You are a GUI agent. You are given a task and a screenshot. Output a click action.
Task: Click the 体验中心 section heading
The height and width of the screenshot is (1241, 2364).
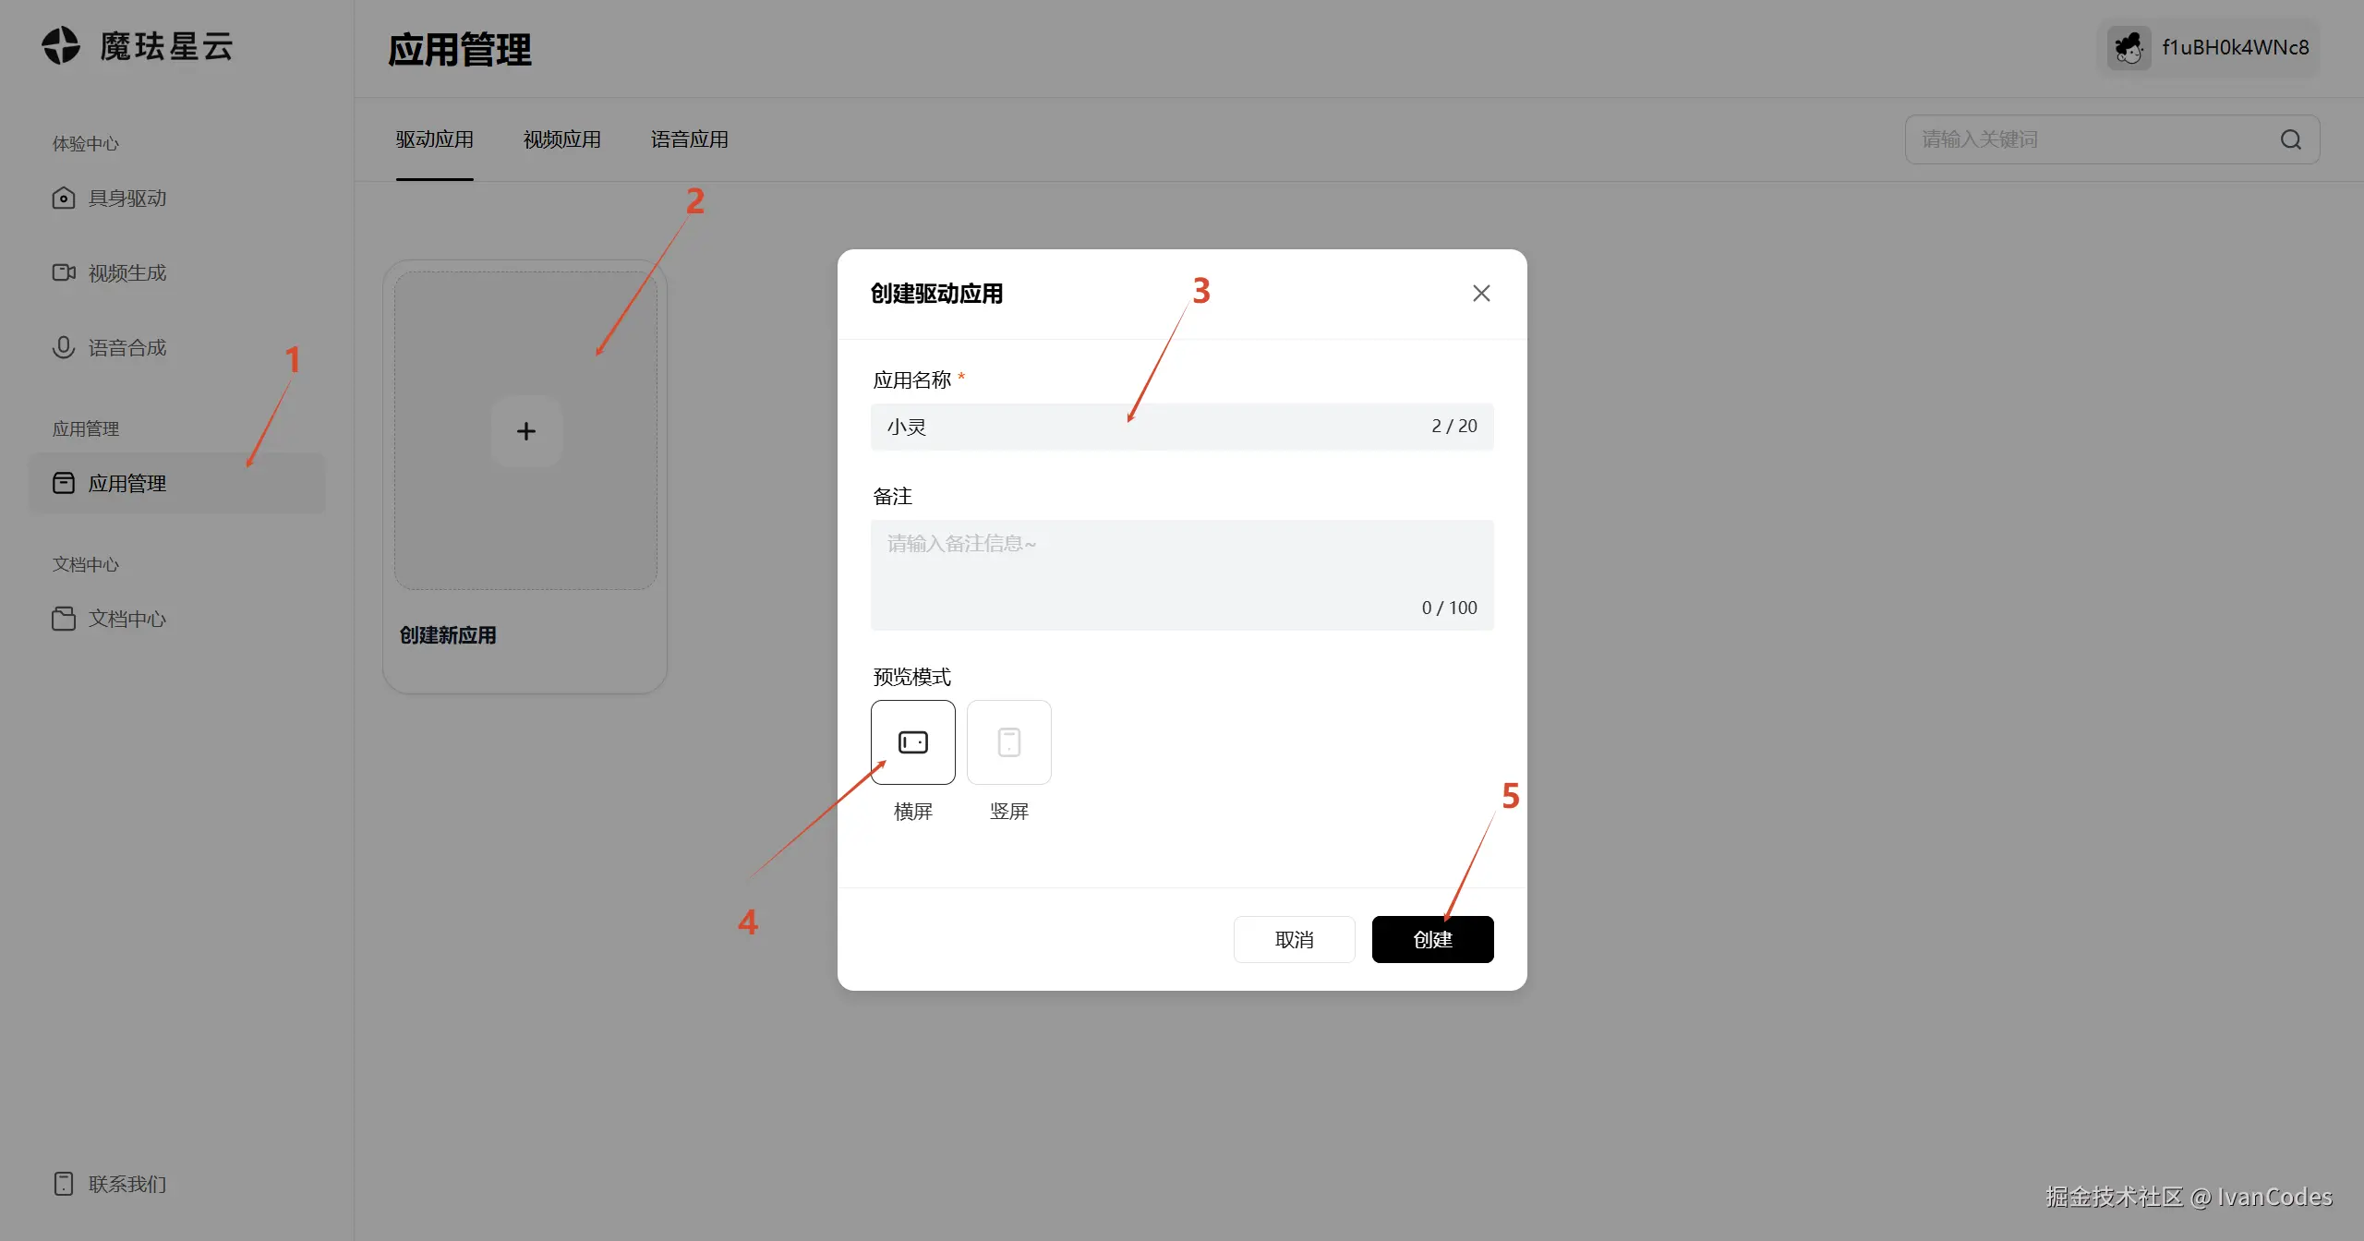click(86, 143)
